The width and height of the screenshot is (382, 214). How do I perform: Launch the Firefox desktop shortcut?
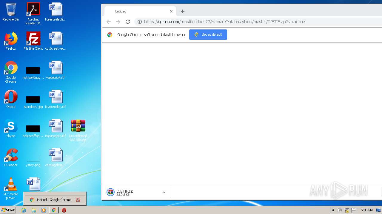pos(11,41)
